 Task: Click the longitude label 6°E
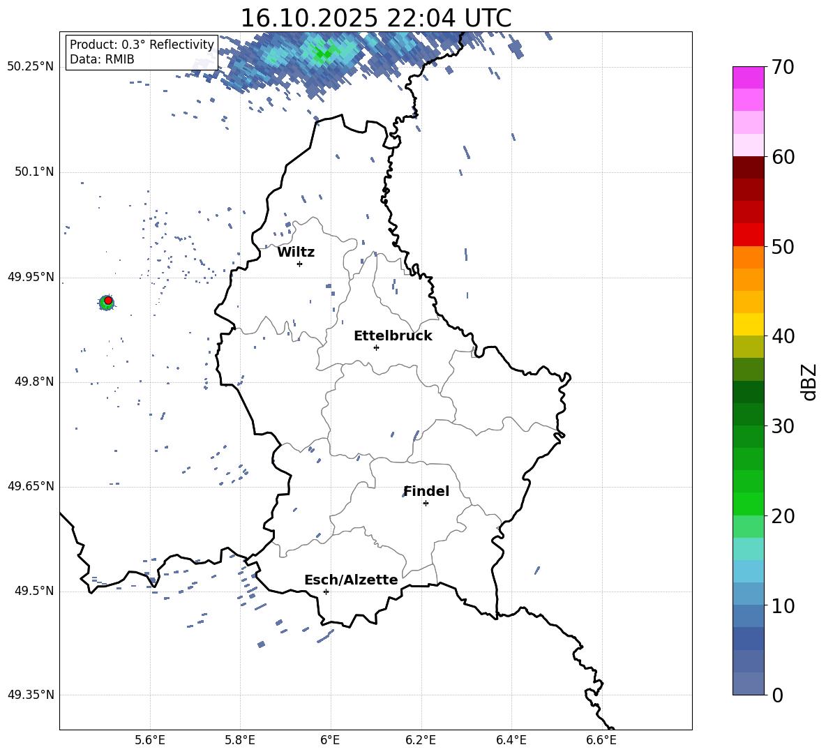(x=330, y=740)
